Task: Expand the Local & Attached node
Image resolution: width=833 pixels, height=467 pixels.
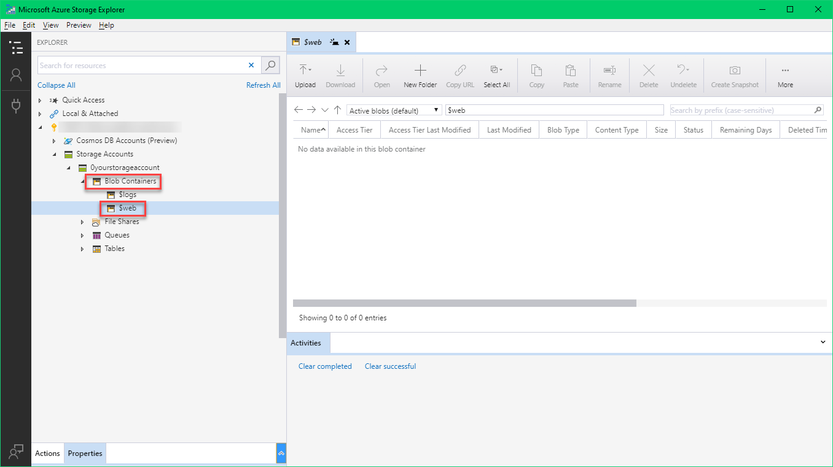Action: (x=40, y=114)
